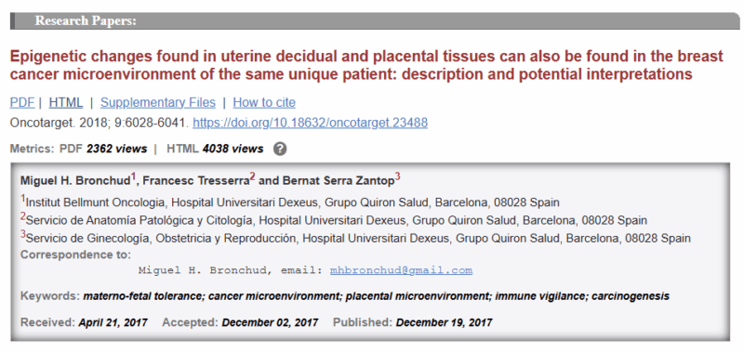
Task: Open the HTML version link
Action: point(65,102)
